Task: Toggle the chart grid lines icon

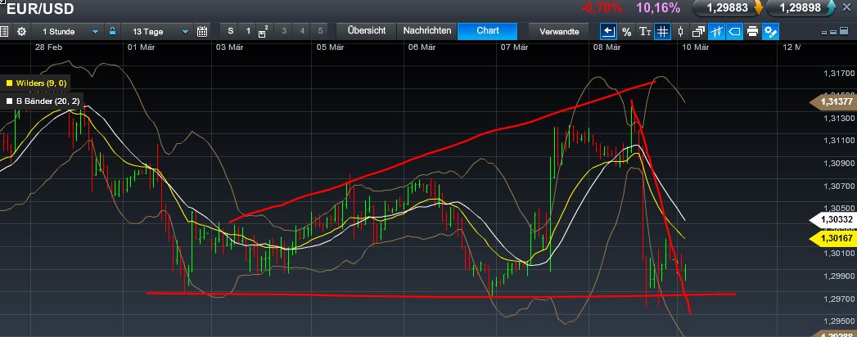Action: [x=662, y=31]
